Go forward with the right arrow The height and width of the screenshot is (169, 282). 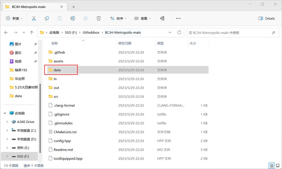click(15, 33)
